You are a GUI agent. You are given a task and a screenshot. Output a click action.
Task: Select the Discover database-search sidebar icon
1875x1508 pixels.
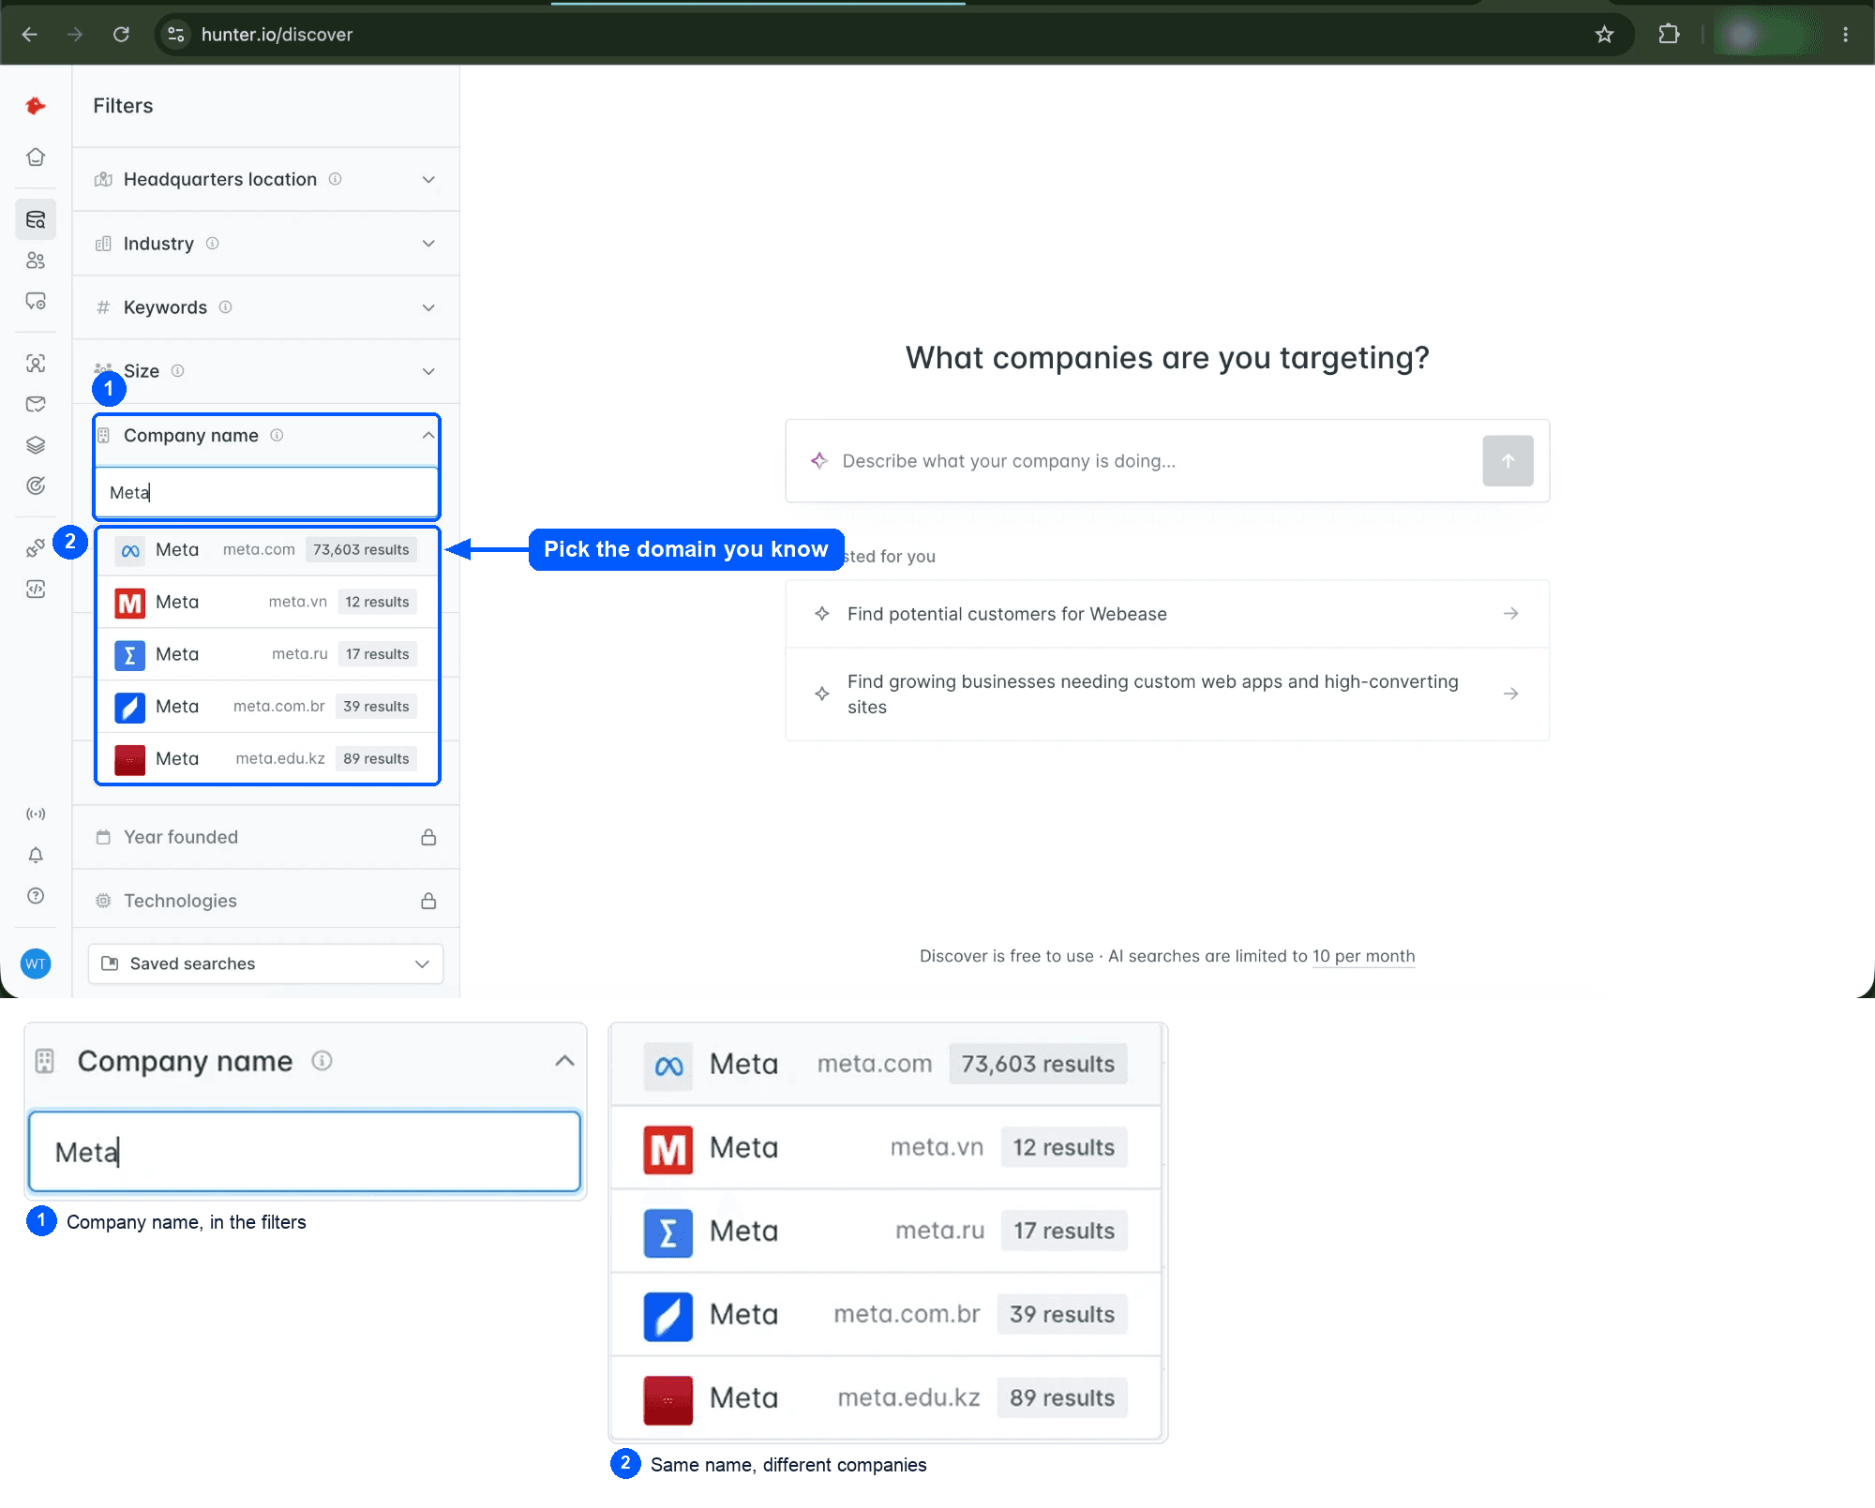[x=36, y=219]
